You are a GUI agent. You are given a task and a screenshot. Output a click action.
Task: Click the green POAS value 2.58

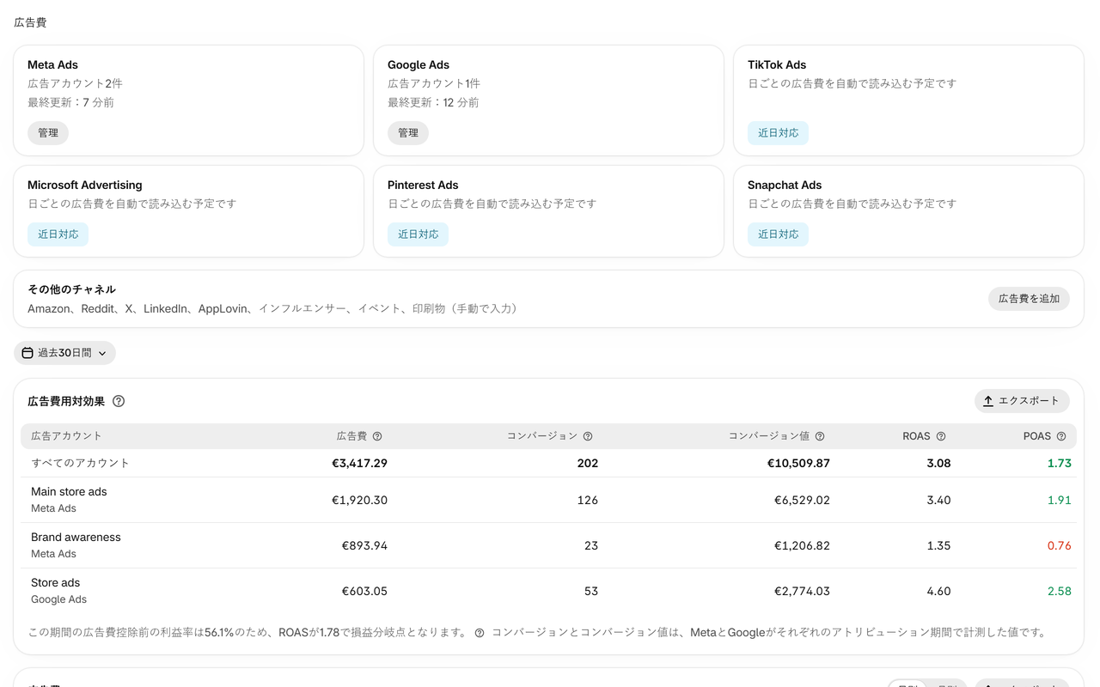coord(1059,591)
